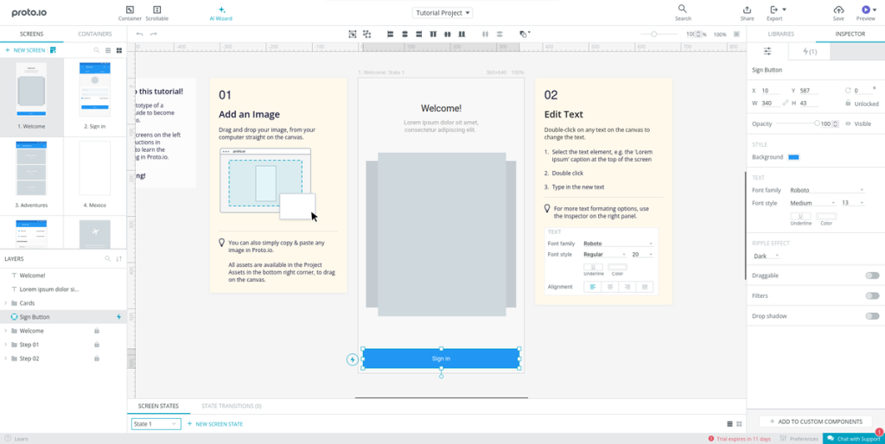Click New Screen button
This screenshot has height=444, width=885.
pyautogui.click(x=25, y=50)
